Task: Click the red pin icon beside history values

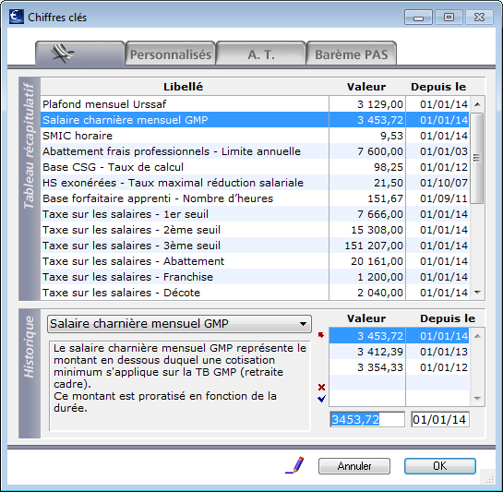Action: [321, 335]
